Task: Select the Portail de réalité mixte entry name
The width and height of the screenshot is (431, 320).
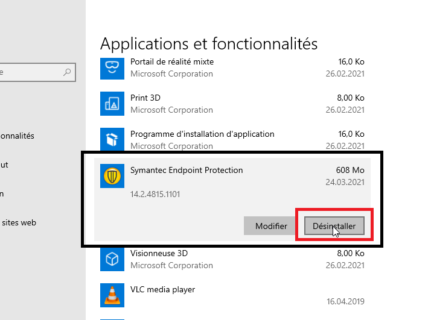Action: pyautogui.click(x=172, y=61)
